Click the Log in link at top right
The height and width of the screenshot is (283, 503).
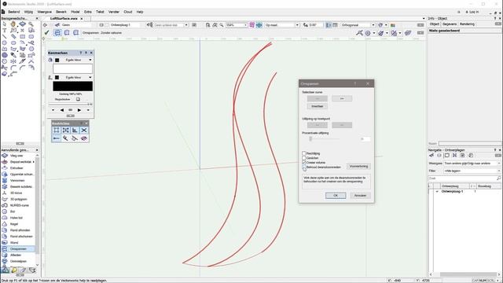(x=472, y=12)
